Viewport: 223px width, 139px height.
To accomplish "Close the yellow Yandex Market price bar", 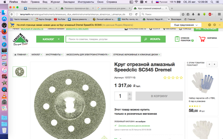I will point(220,25).
